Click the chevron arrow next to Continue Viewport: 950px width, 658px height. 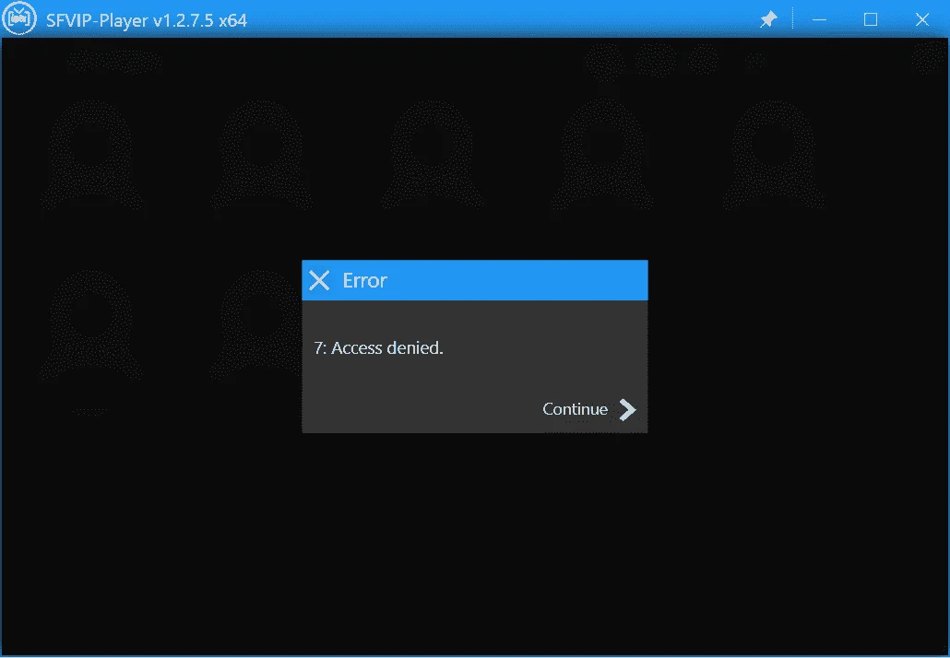click(x=628, y=410)
